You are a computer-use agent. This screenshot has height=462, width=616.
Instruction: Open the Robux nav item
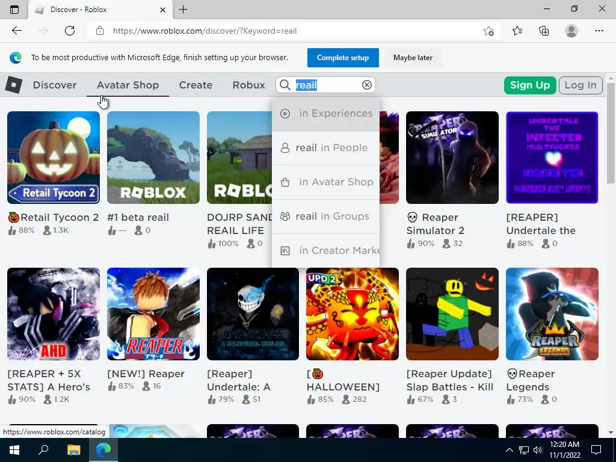tap(248, 85)
